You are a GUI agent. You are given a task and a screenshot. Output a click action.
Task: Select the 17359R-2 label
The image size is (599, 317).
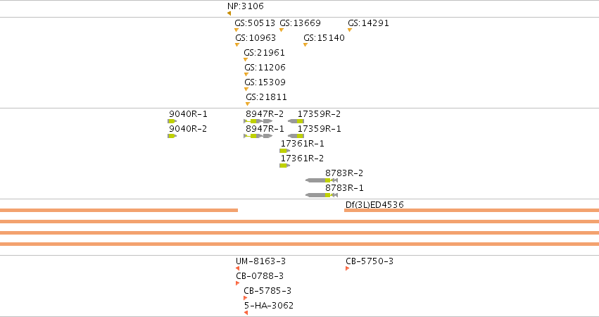pyautogui.click(x=319, y=114)
